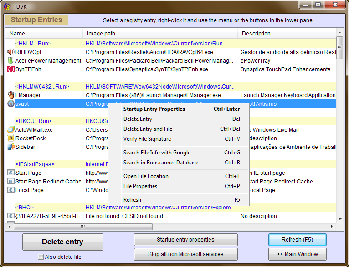Click the vertical scrollbar up arrow
This screenshot has width=349, height=267.
[x=339, y=32]
